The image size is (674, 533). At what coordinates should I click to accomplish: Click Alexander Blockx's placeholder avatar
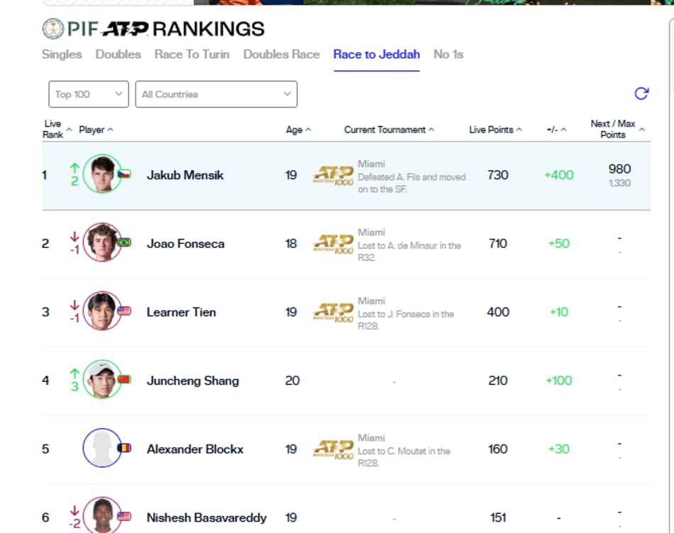tap(102, 447)
